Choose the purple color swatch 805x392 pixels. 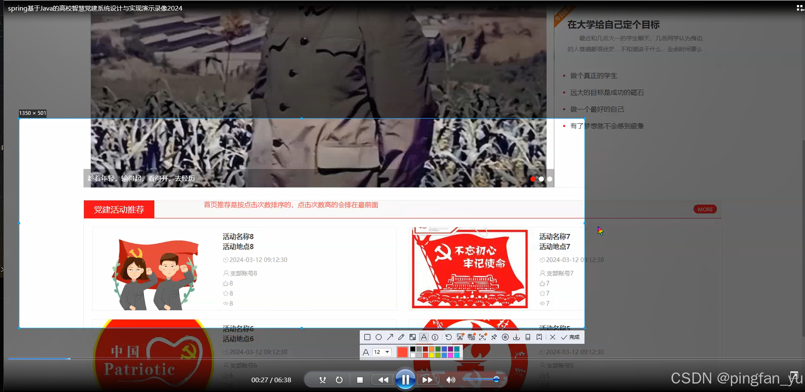(x=450, y=349)
